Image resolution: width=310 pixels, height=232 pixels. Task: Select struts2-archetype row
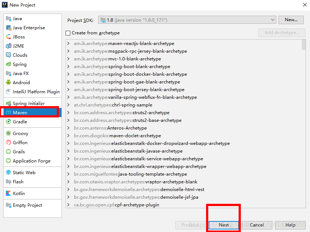point(184,112)
